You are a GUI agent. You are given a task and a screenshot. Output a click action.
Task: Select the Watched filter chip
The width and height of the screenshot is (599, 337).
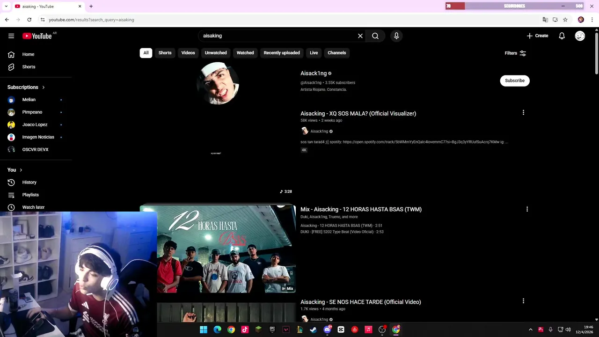245,53
